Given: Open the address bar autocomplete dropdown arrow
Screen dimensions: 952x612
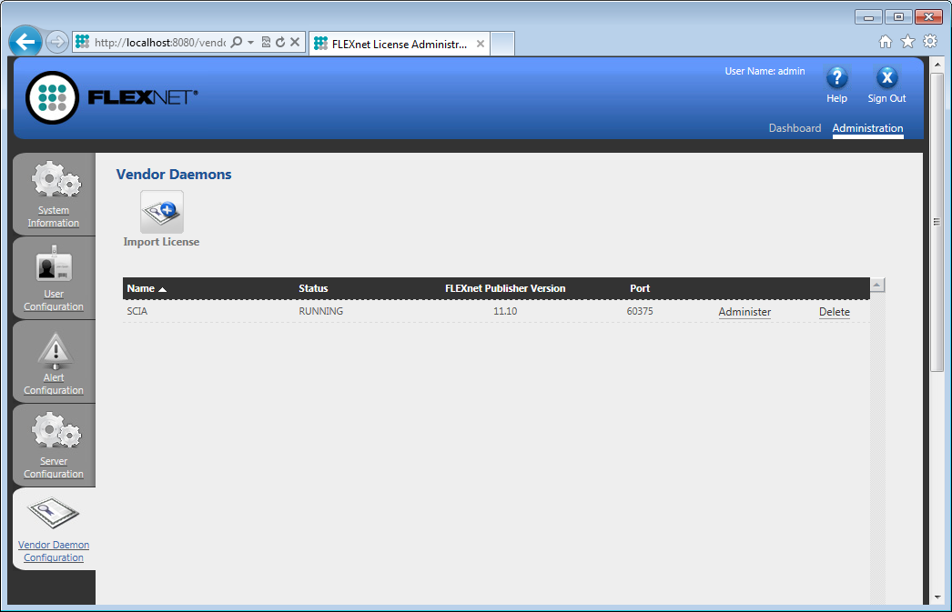Looking at the screenshot, I should [x=251, y=43].
